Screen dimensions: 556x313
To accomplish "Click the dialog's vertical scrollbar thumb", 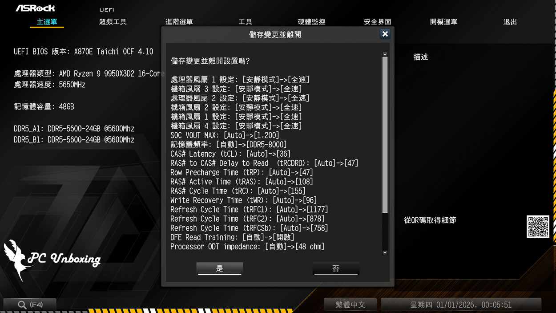I will (385, 134).
